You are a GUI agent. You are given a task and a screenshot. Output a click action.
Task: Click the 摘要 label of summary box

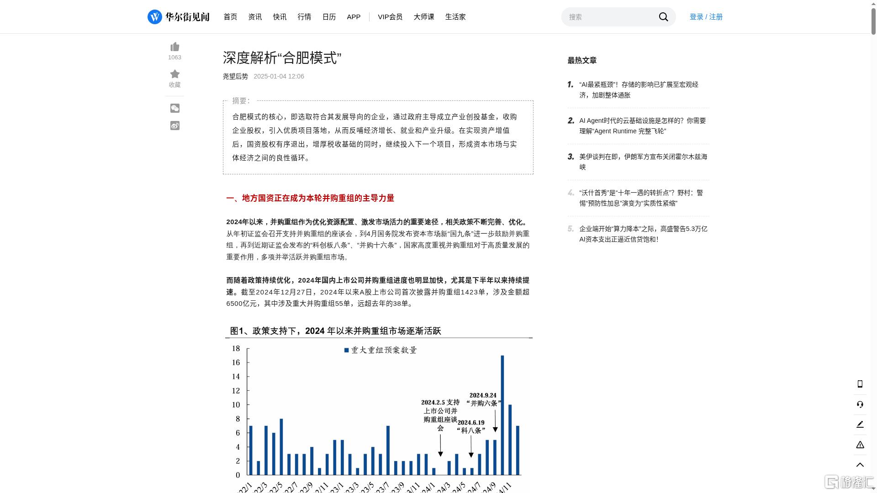pyautogui.click(x=241, y=101)
